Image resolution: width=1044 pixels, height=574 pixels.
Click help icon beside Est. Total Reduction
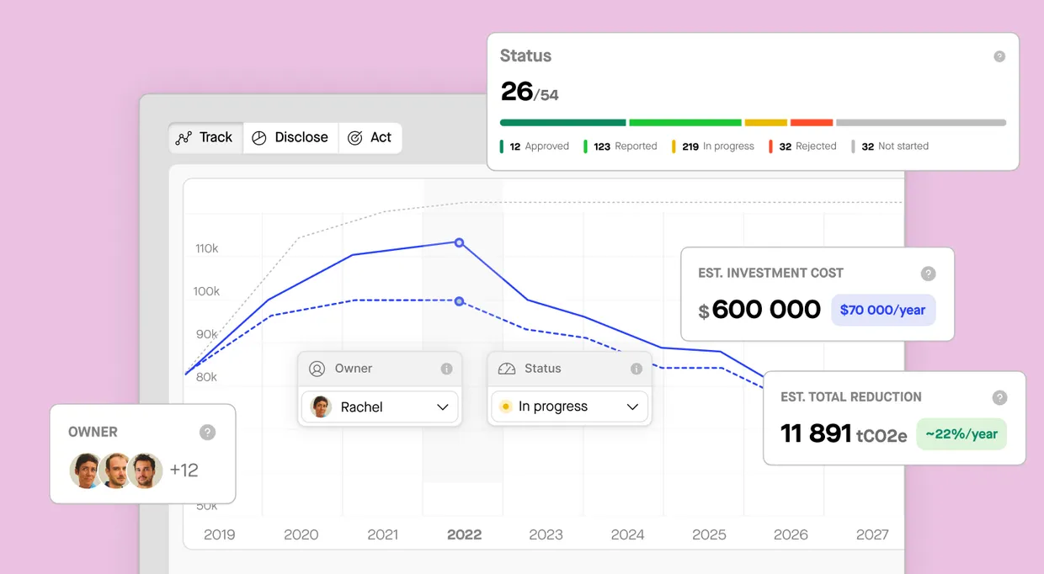(x=999, y=397)
